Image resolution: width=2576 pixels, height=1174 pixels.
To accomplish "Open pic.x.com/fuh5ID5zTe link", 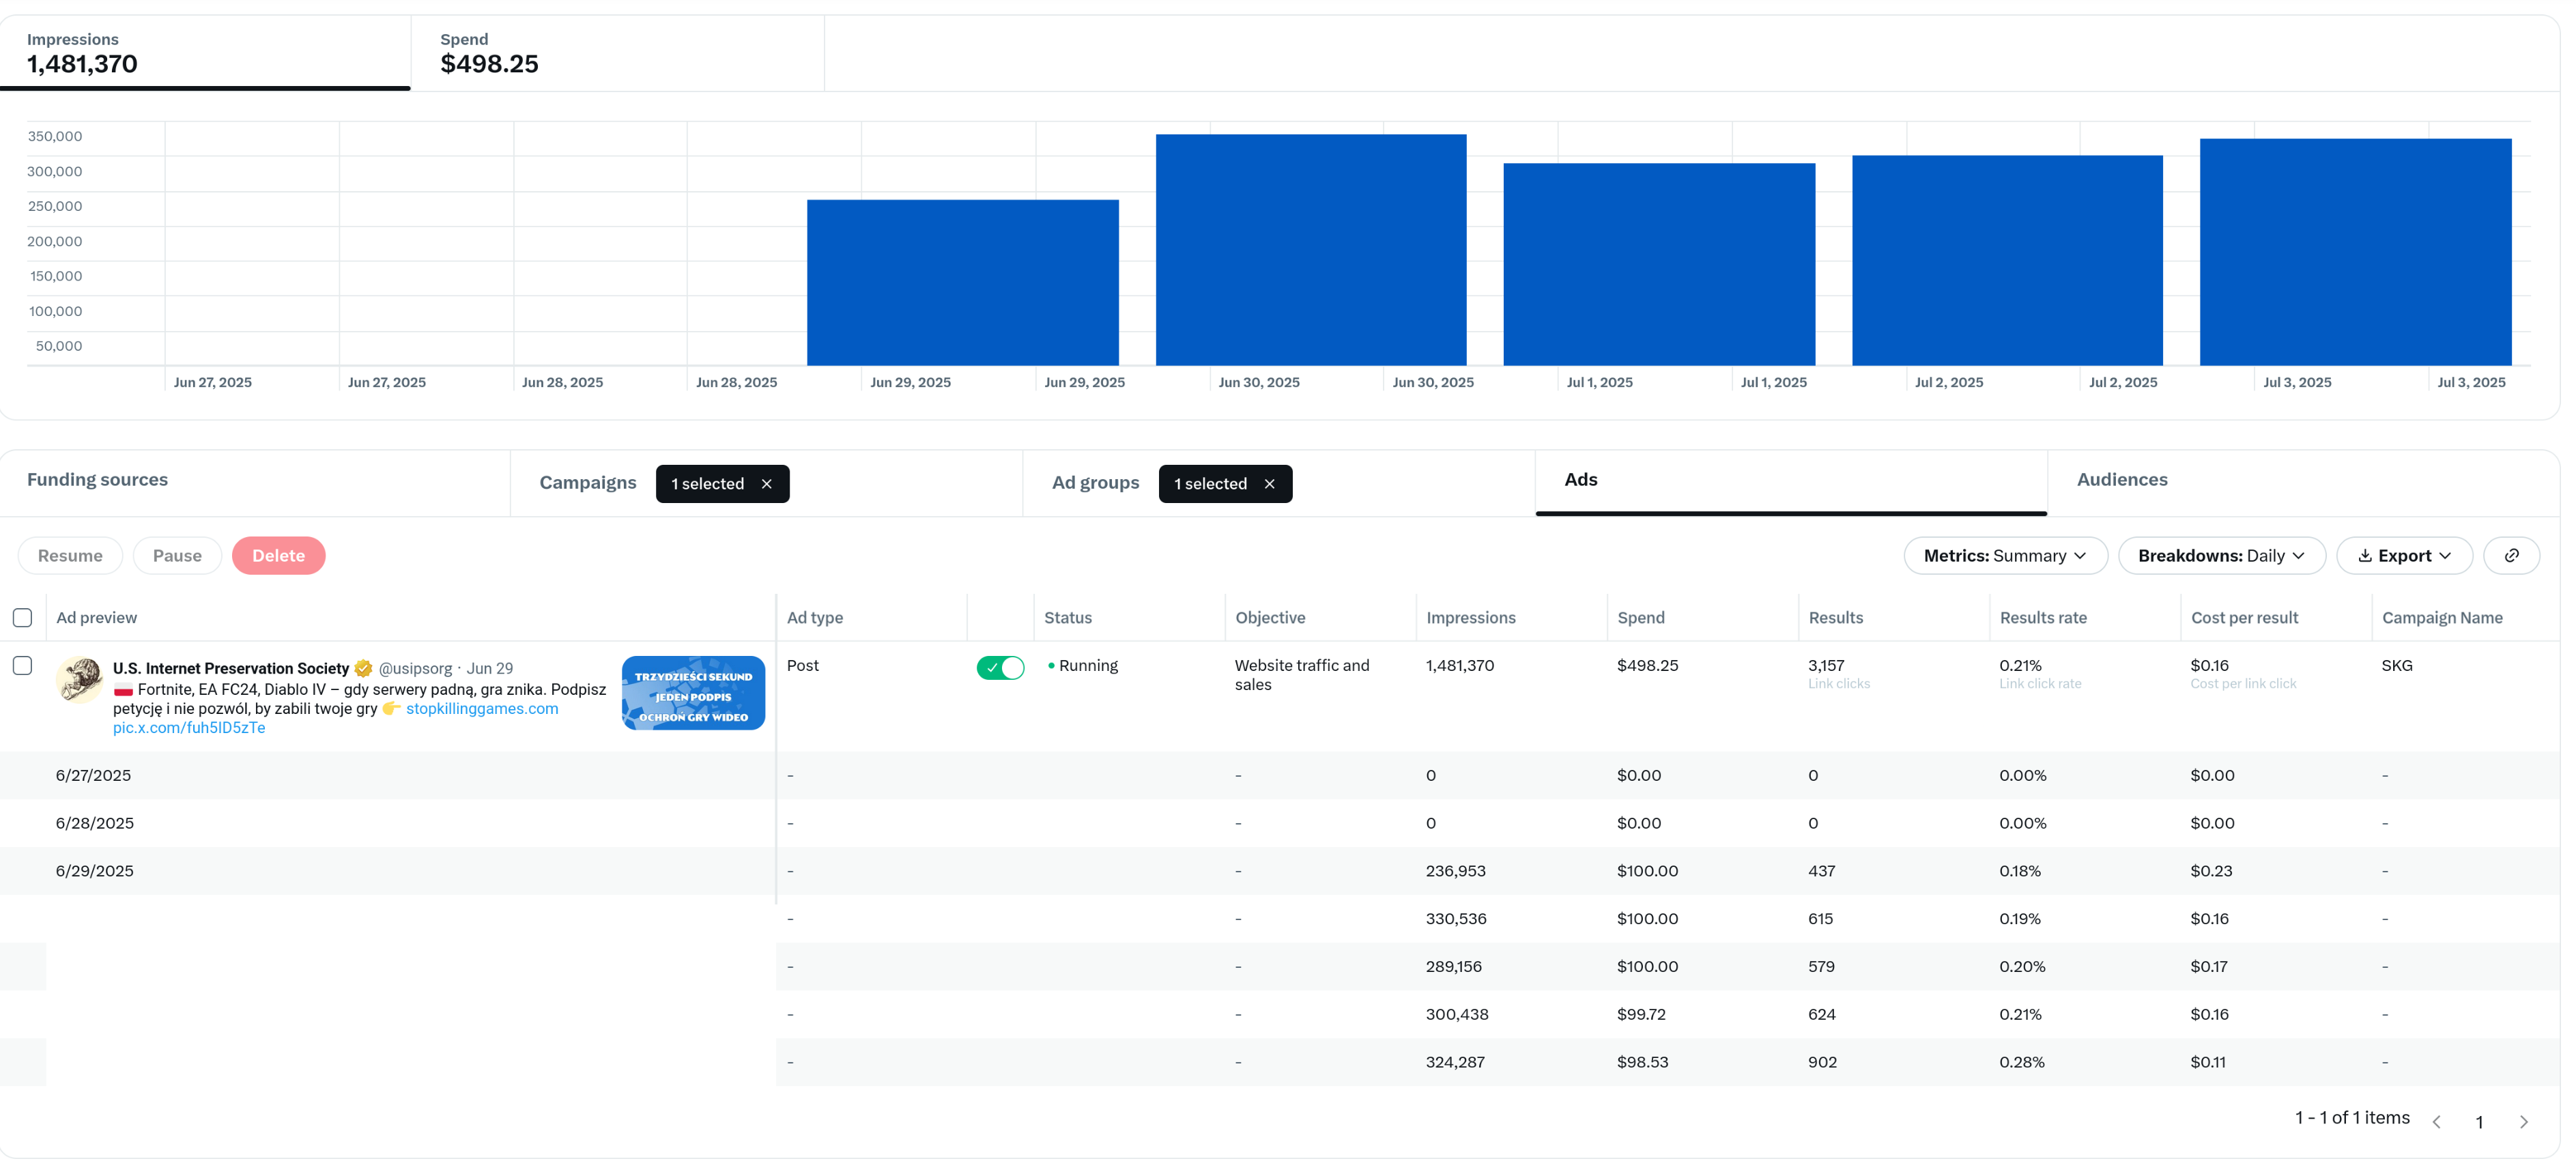I will coord(189,728).
